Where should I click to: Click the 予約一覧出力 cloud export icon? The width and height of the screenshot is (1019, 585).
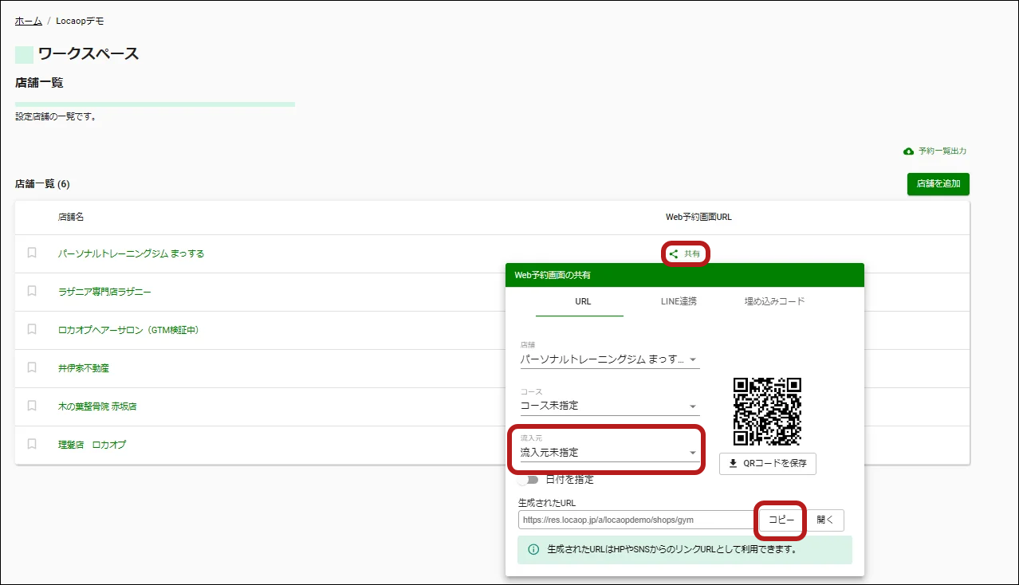tap(908, 151)
